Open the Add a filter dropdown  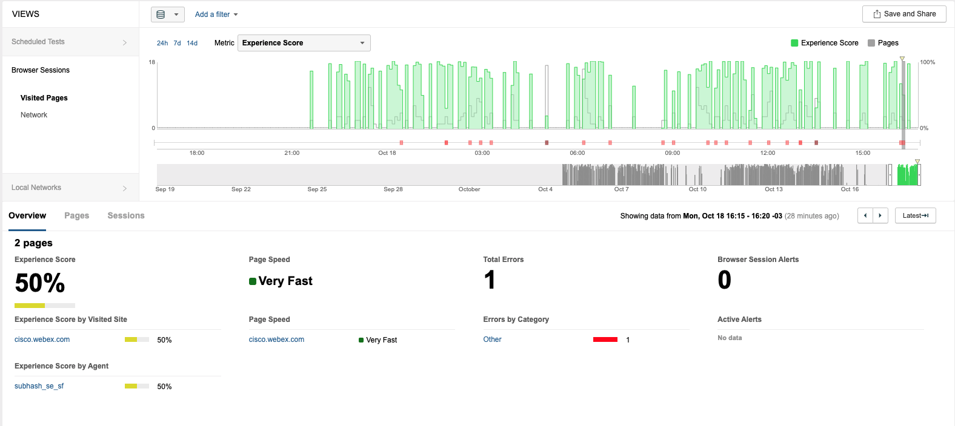tap(216, 15)
